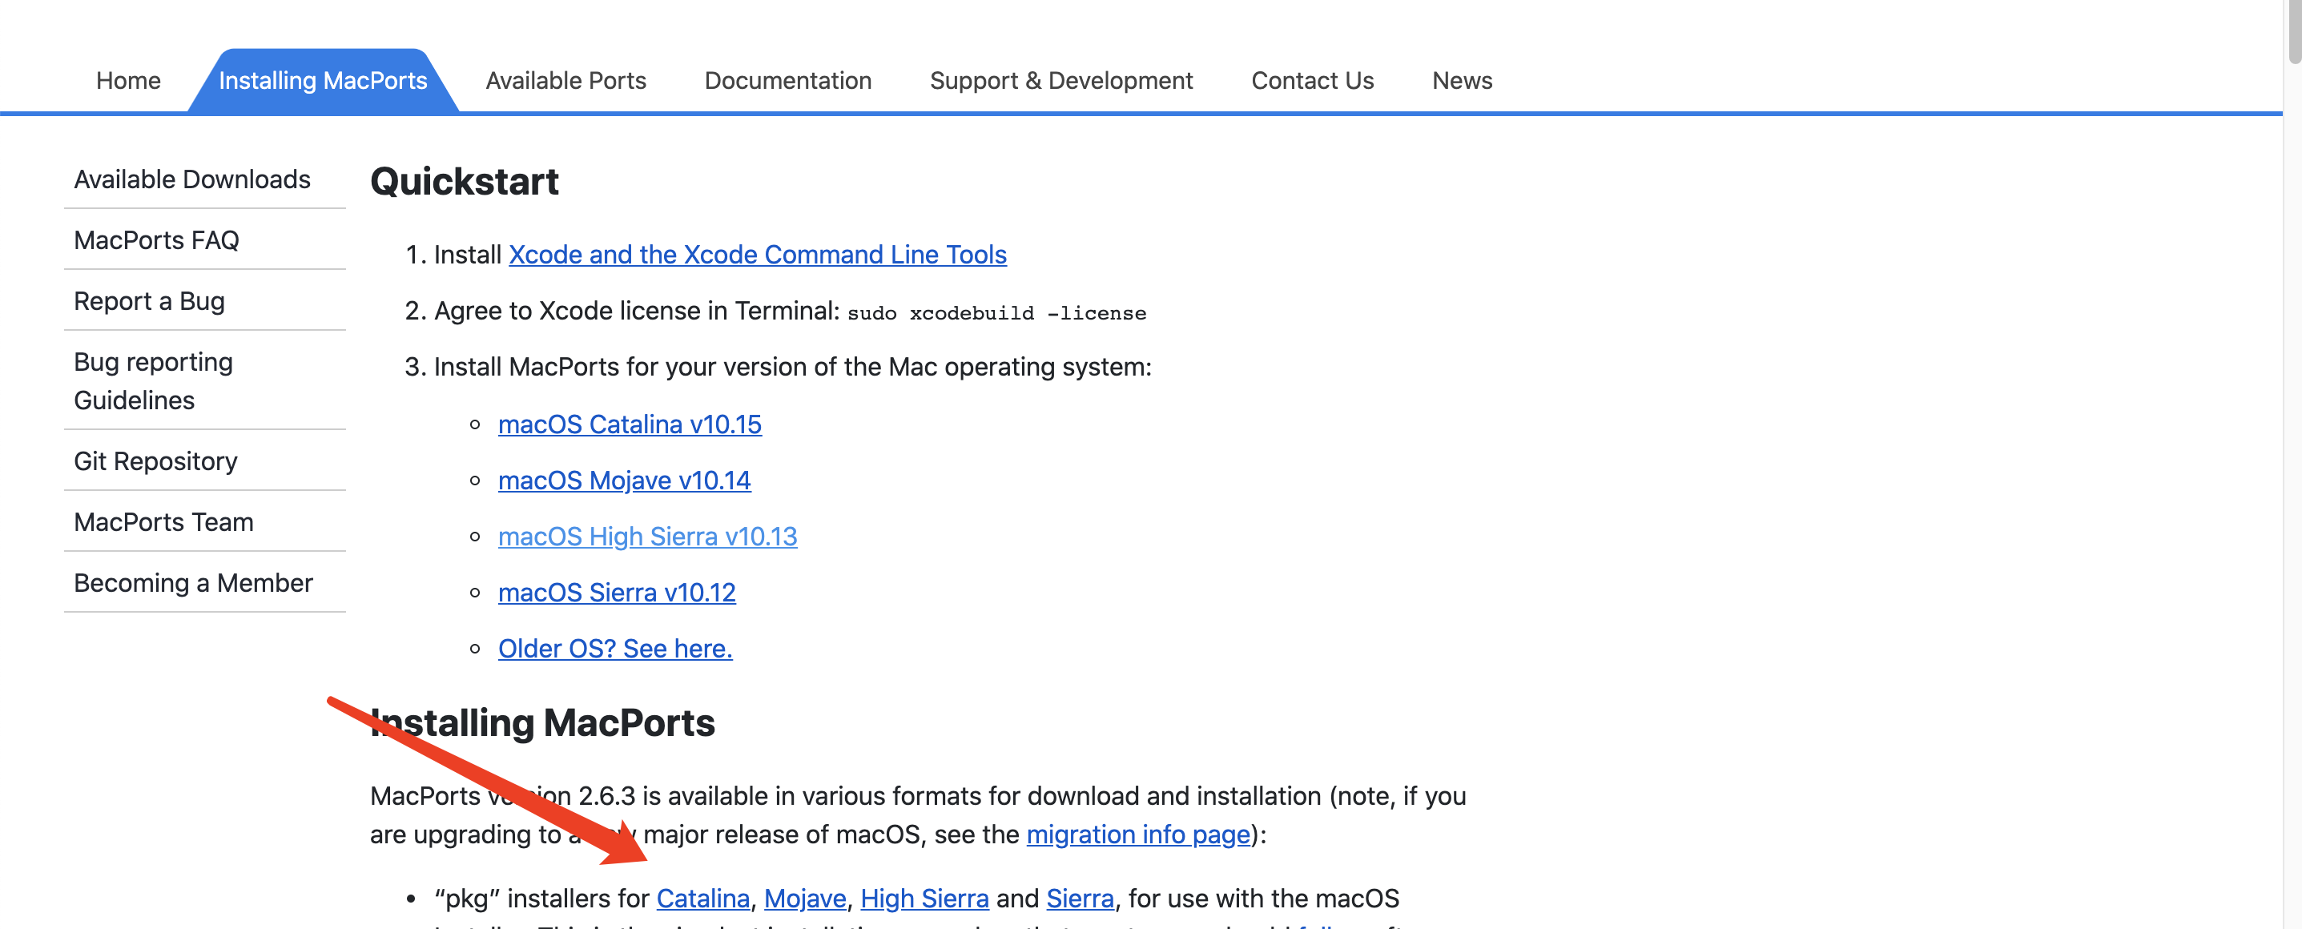Select the Installing MacPorts tab

[x=323, y=80]
